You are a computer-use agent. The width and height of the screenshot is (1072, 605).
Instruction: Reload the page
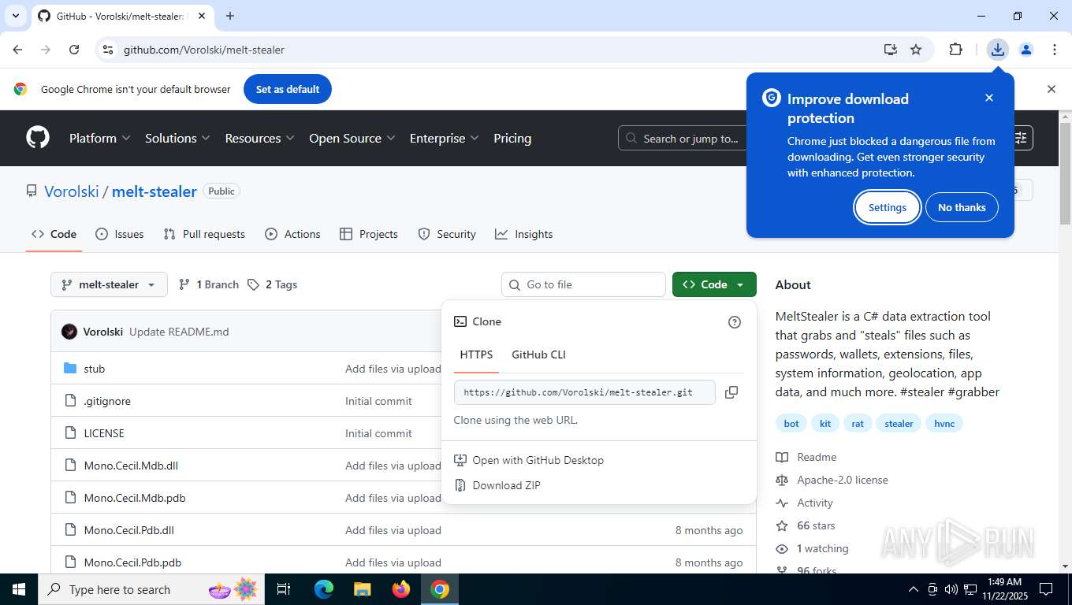pyautogui.click(x=74, y=50)
